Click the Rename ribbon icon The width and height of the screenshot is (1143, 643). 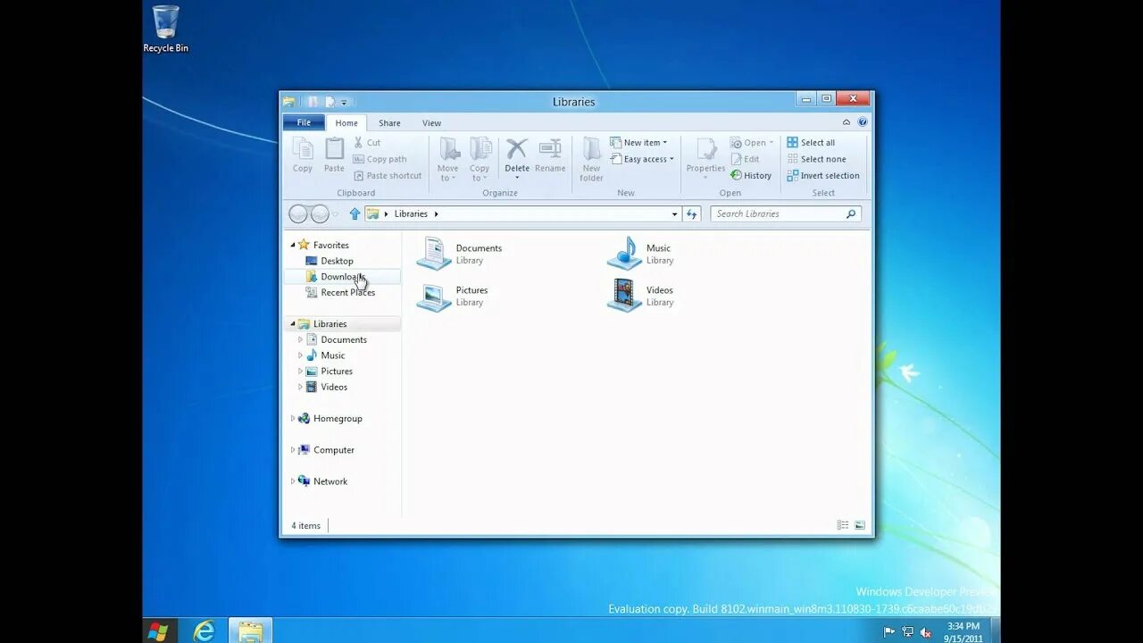(x=550, y=155)
